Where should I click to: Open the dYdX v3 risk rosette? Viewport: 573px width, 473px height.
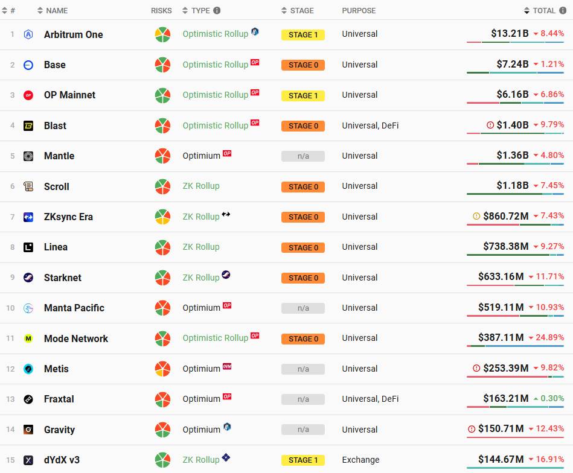(162, 460)
